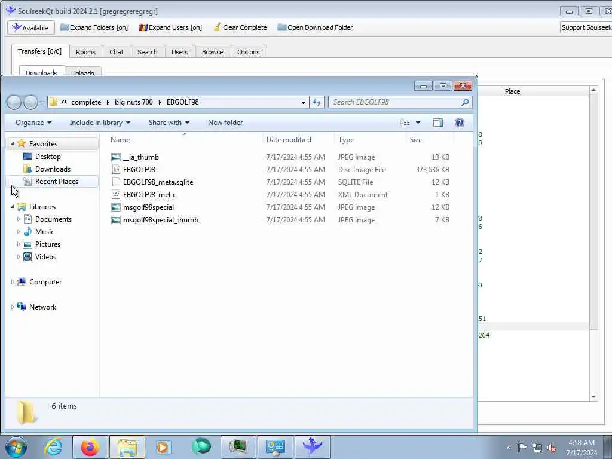The height and width of the screenshot is (459, 612).
Task: Click the muted volume icon in system tray
Action: click(x=552, y=448)
